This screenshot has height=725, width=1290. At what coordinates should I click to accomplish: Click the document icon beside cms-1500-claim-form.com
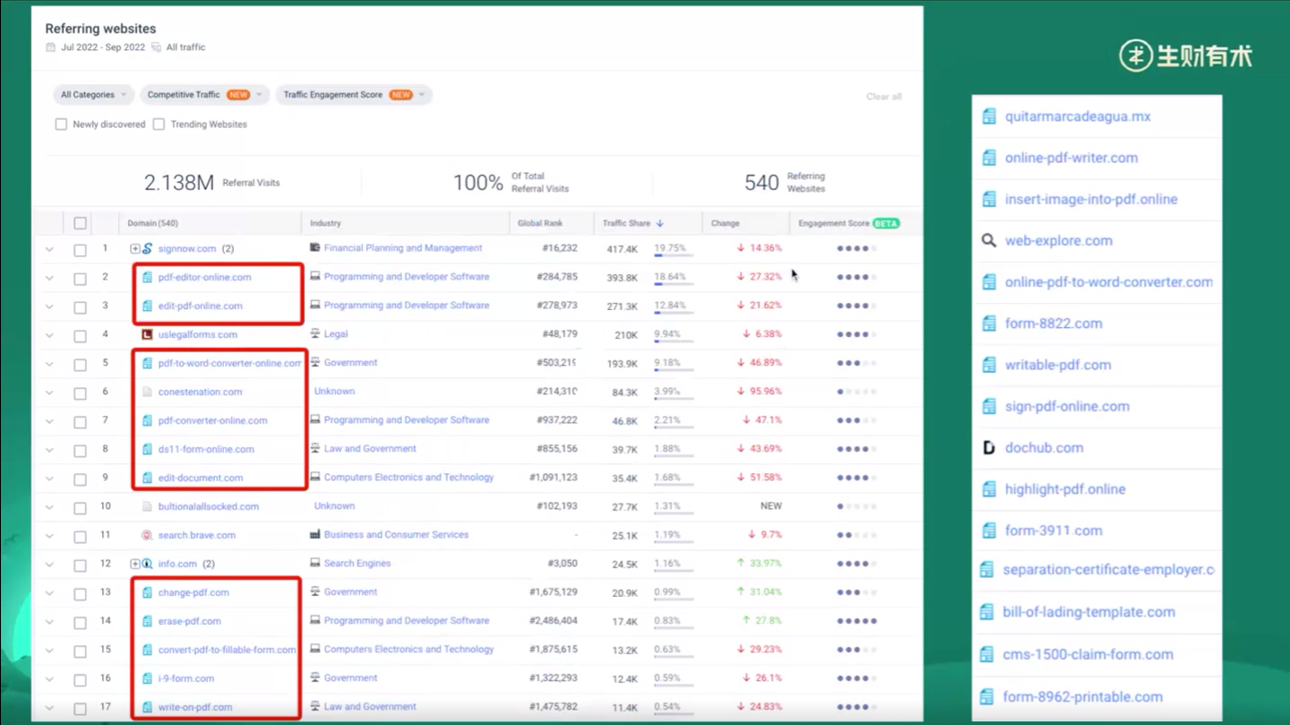(x=986, y=654)
